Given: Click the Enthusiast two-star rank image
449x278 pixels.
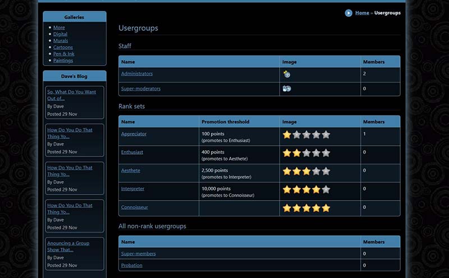Looking at the screenshot, I should [x=306, y=153].
